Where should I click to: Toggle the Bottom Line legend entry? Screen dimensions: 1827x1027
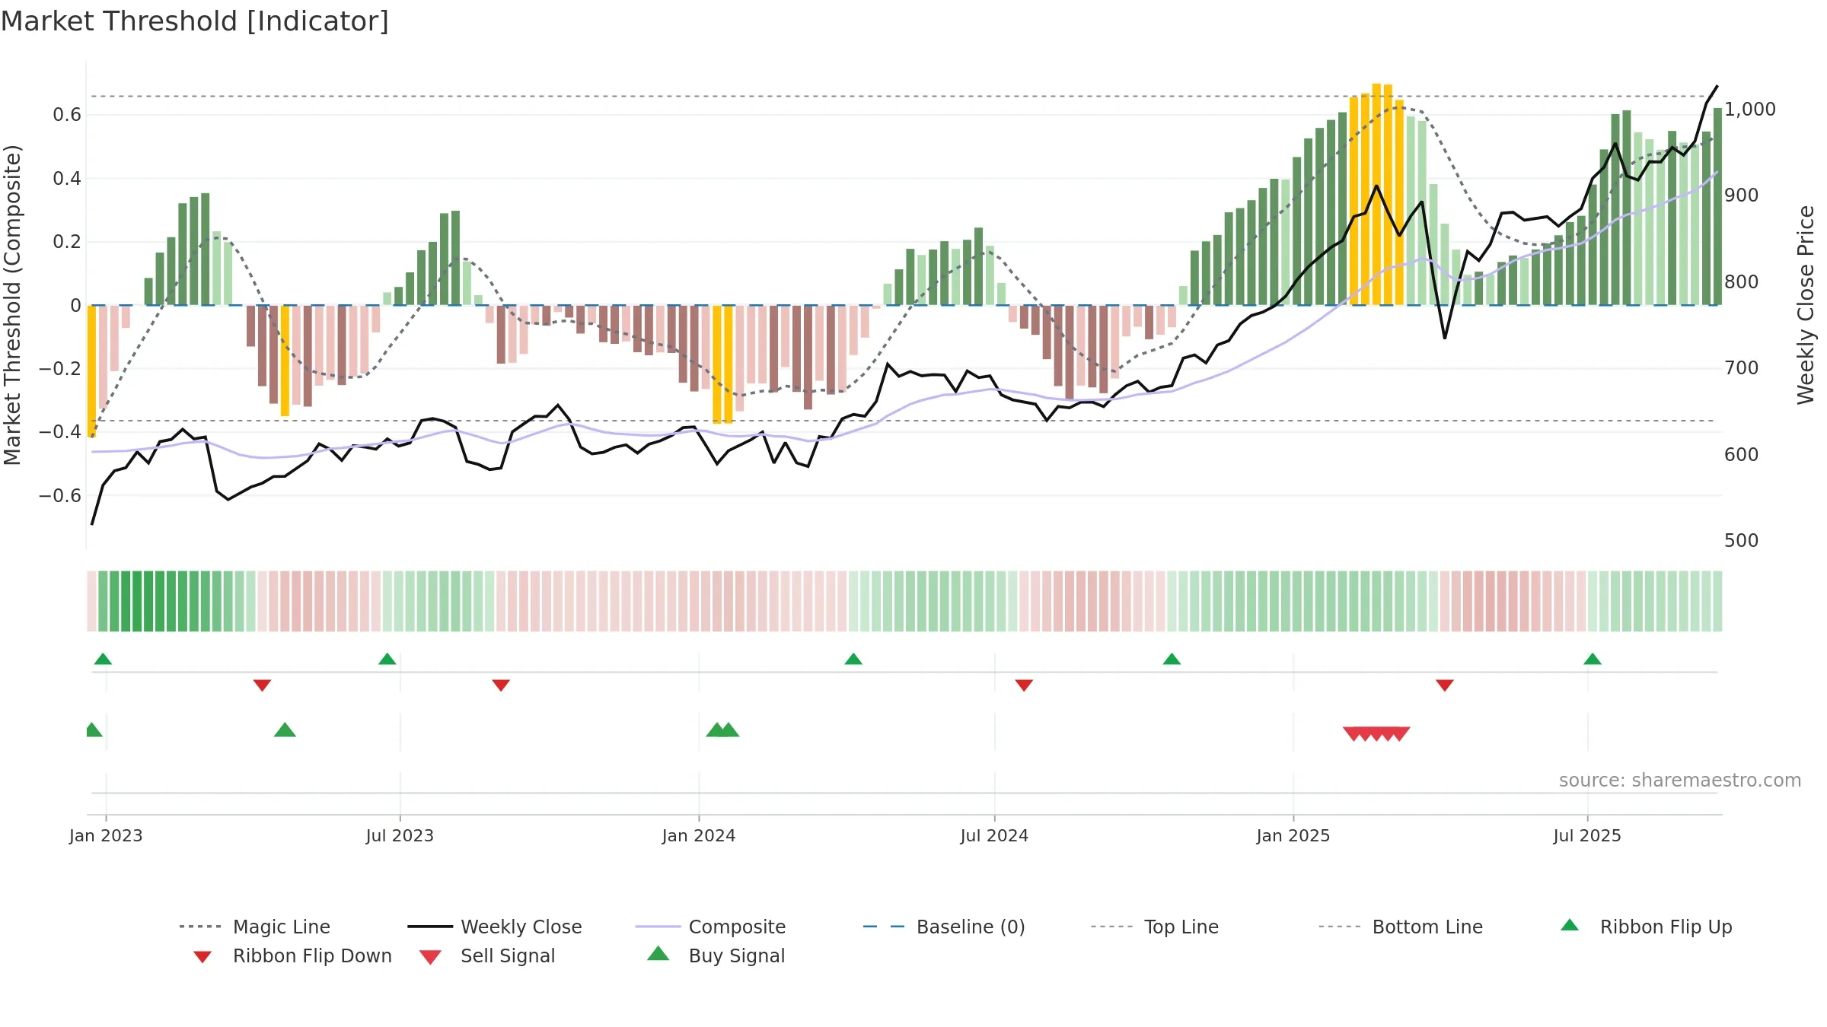coord(1401,927)
